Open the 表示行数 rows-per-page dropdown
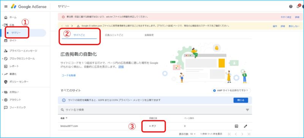Image resolution: width=304 pixels, height=138 pixels. click(193, 134)
